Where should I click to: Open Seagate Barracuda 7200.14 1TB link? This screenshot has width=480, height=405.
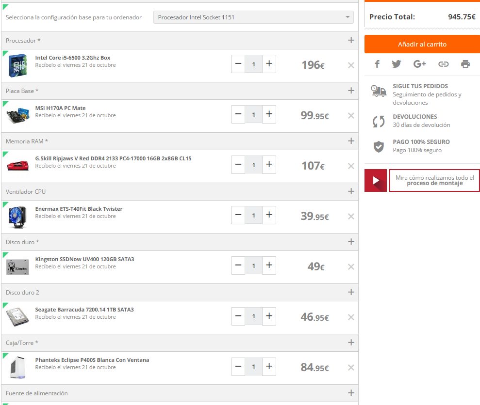84,310
